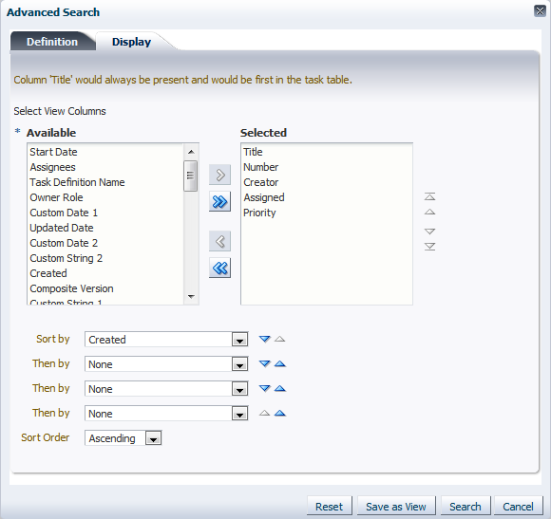Screen dimensions: 551x519
Task: Move selected column up one position
Action: pyautogui.click(x=429, y=212)
